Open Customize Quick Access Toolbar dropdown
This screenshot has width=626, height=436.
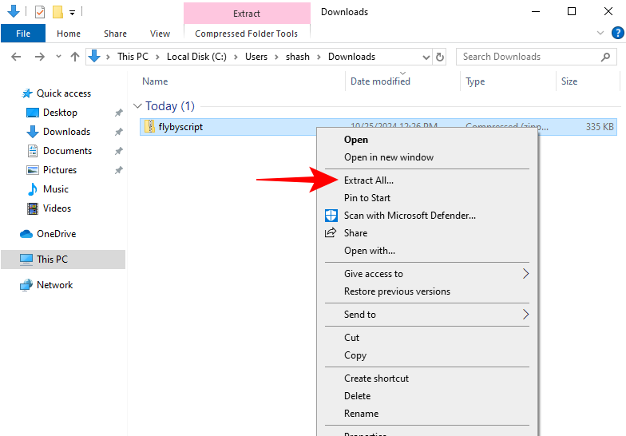(x=72, y=13)
